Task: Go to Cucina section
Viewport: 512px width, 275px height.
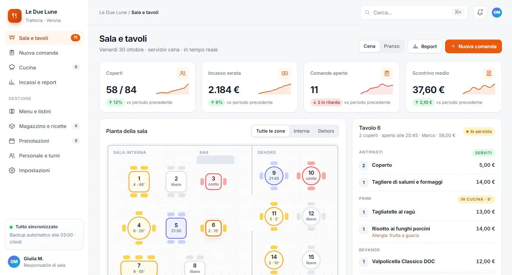Action: click(x=44, y=68)
